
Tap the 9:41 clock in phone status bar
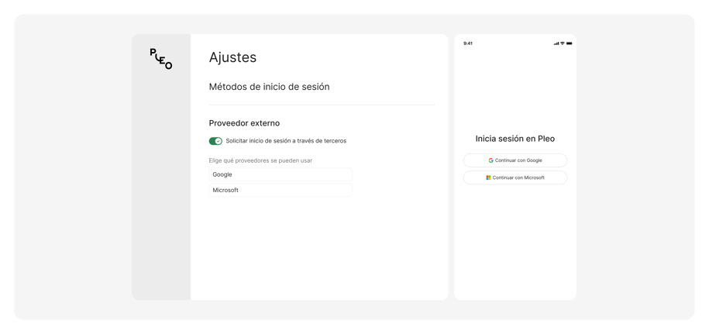pos(468,43)
